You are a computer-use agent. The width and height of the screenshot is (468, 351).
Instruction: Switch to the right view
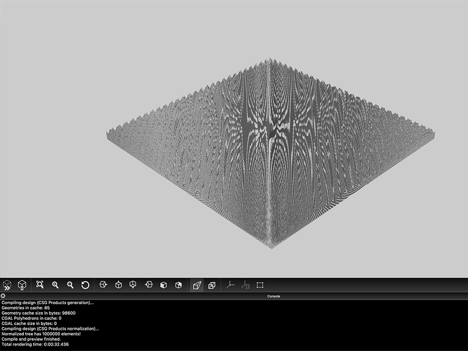tap(104, 284)
